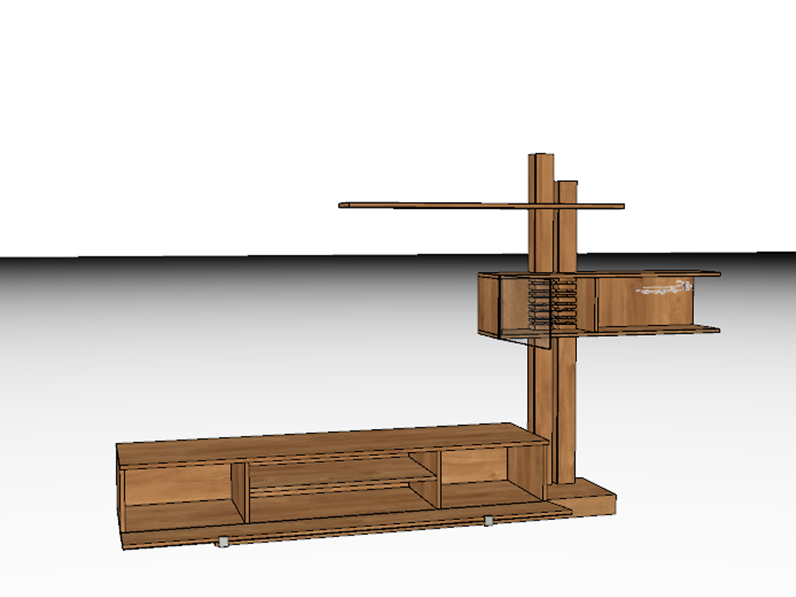796x597 pixels.
Task: Click the decorative branch ornament in the cabinet
Action: tap(665, 289)
